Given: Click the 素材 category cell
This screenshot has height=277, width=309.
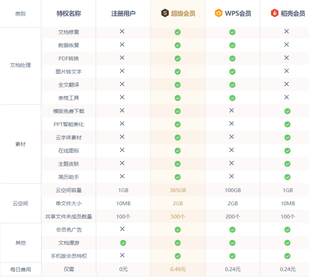Looking at the screenshot, I should click(21, 144).
